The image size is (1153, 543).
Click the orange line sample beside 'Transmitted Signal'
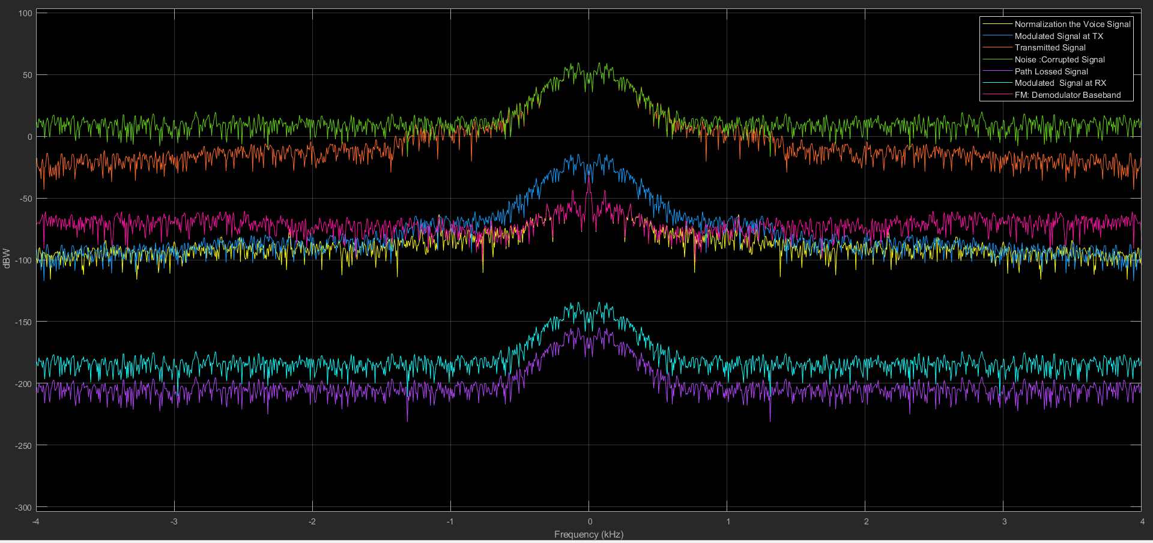coord(997,47)
